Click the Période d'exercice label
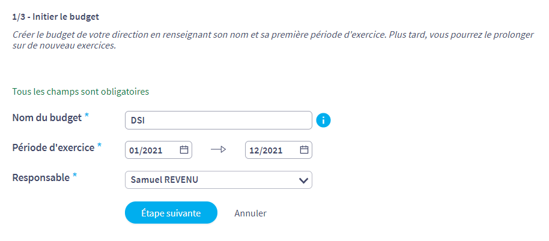Viewport: 549px width, 241px height. pyautogui.click(x=53, y=147)
